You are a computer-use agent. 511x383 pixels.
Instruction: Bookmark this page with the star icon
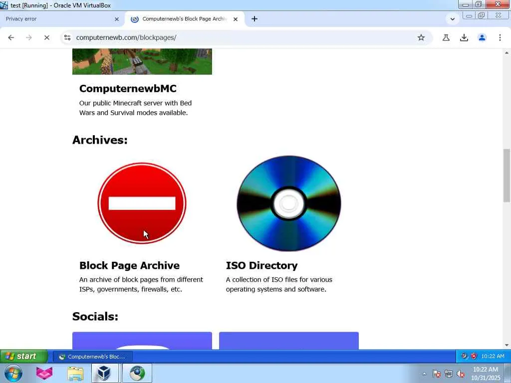pyautogui.click(x=421, y=37)
